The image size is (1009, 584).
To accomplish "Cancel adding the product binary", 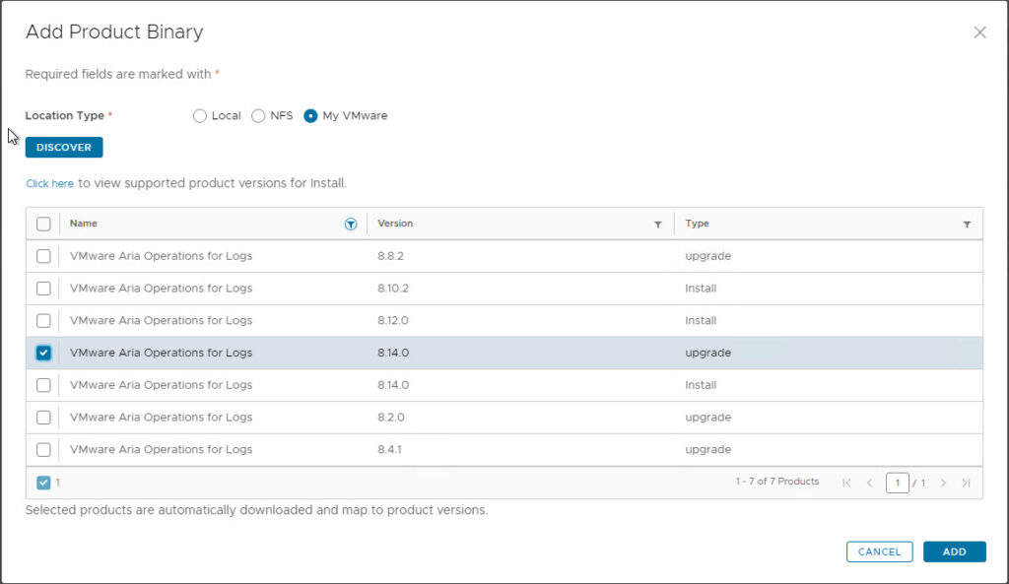I will (879, 552).
